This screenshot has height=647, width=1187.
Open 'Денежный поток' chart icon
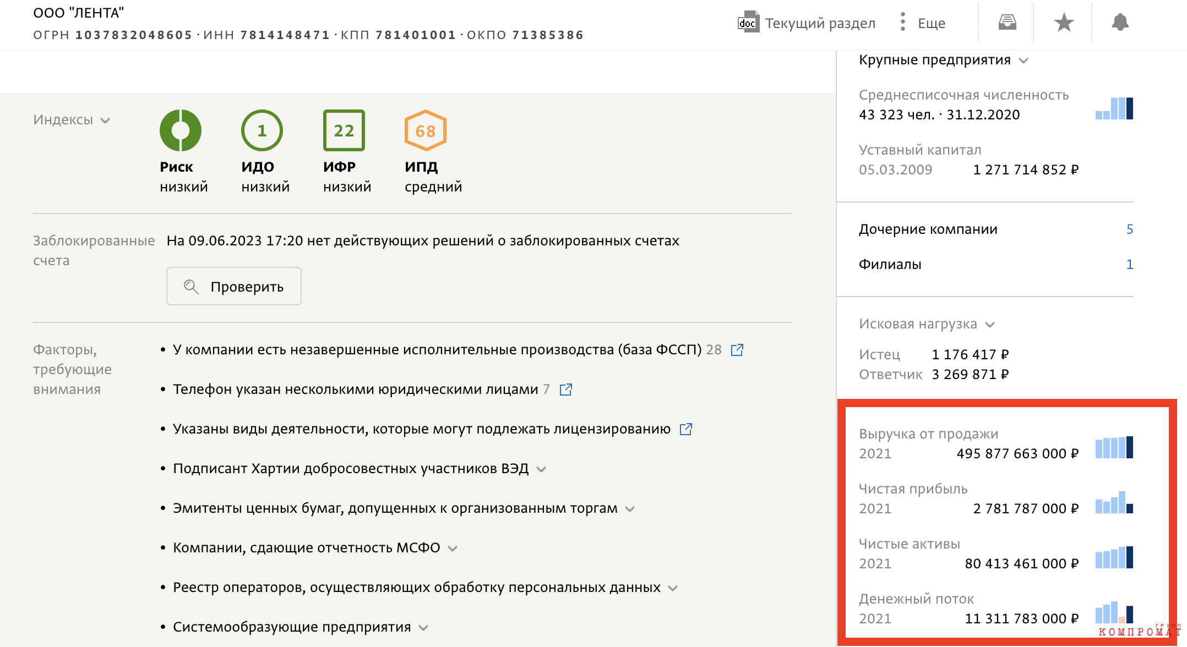pyautogui.click(x=1114, y=612)
